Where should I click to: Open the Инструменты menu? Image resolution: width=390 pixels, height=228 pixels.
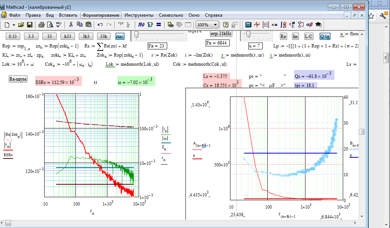[139, 15]
